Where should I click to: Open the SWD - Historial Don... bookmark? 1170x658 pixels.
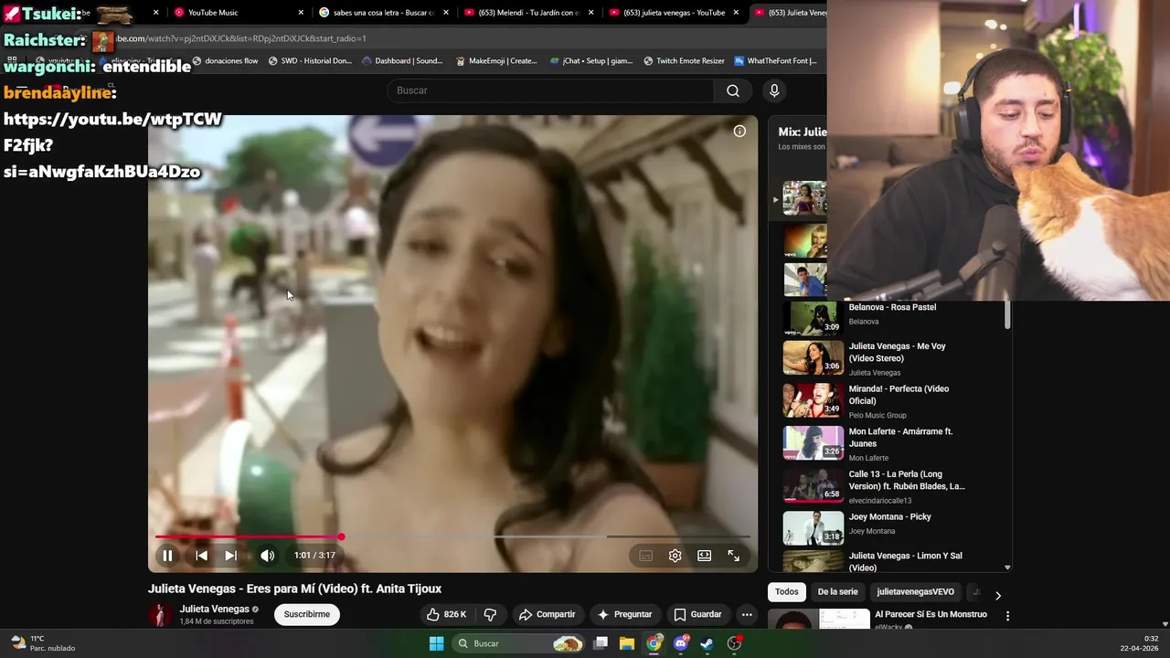[x=310, y=61]
